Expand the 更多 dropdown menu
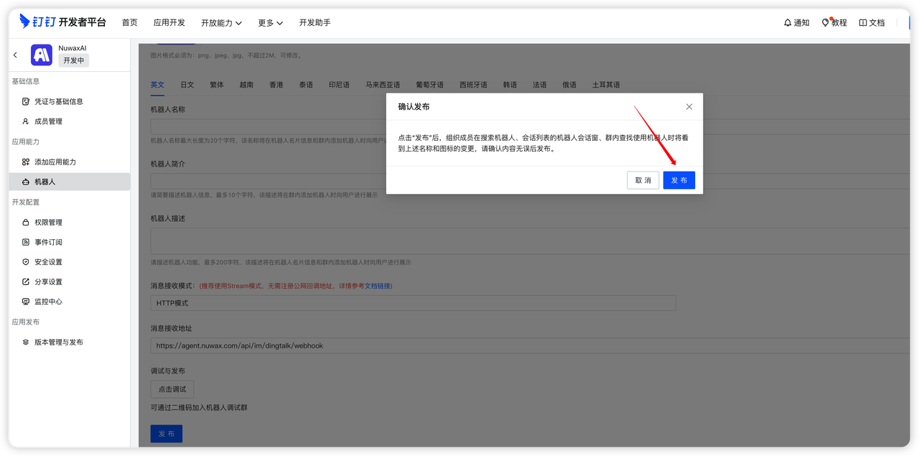 tap(271, 23)
